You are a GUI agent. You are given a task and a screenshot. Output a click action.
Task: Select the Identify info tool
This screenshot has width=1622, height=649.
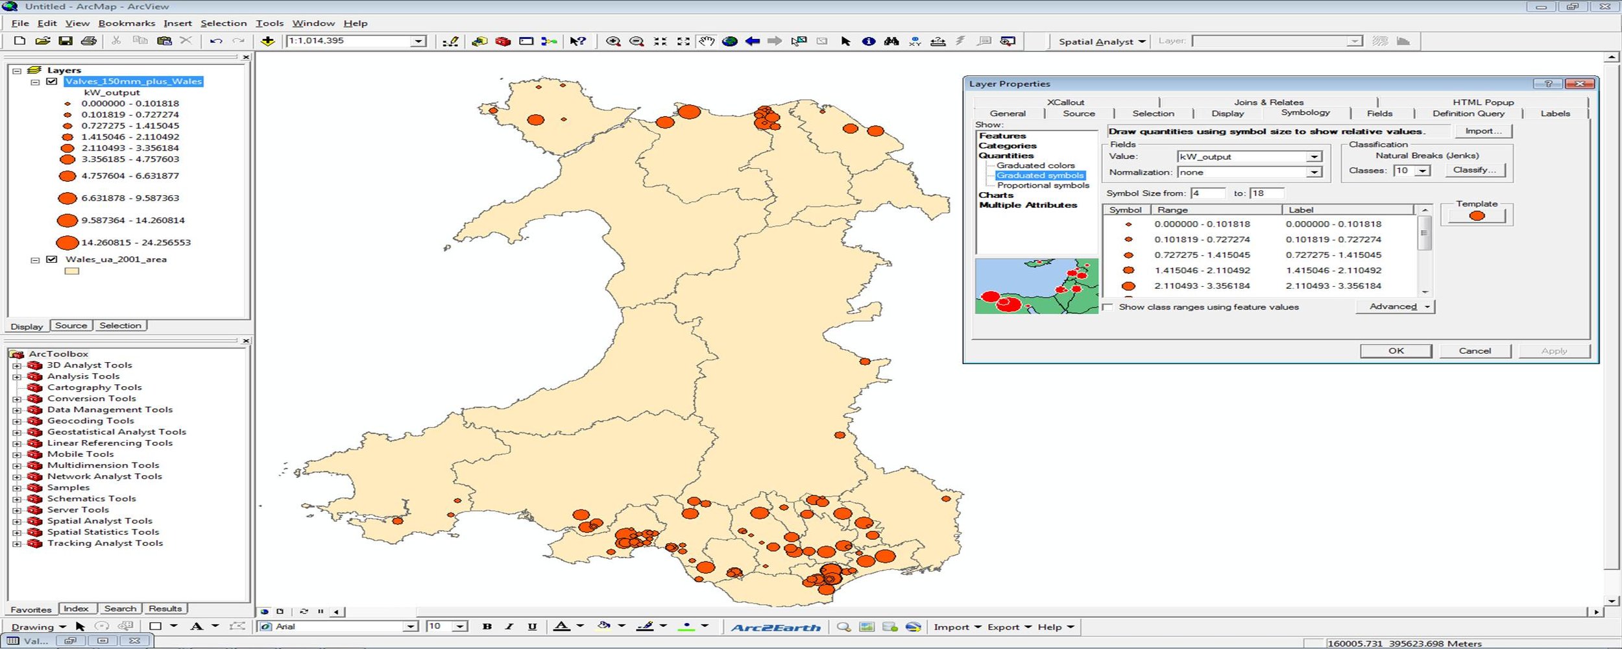point(869,42)
